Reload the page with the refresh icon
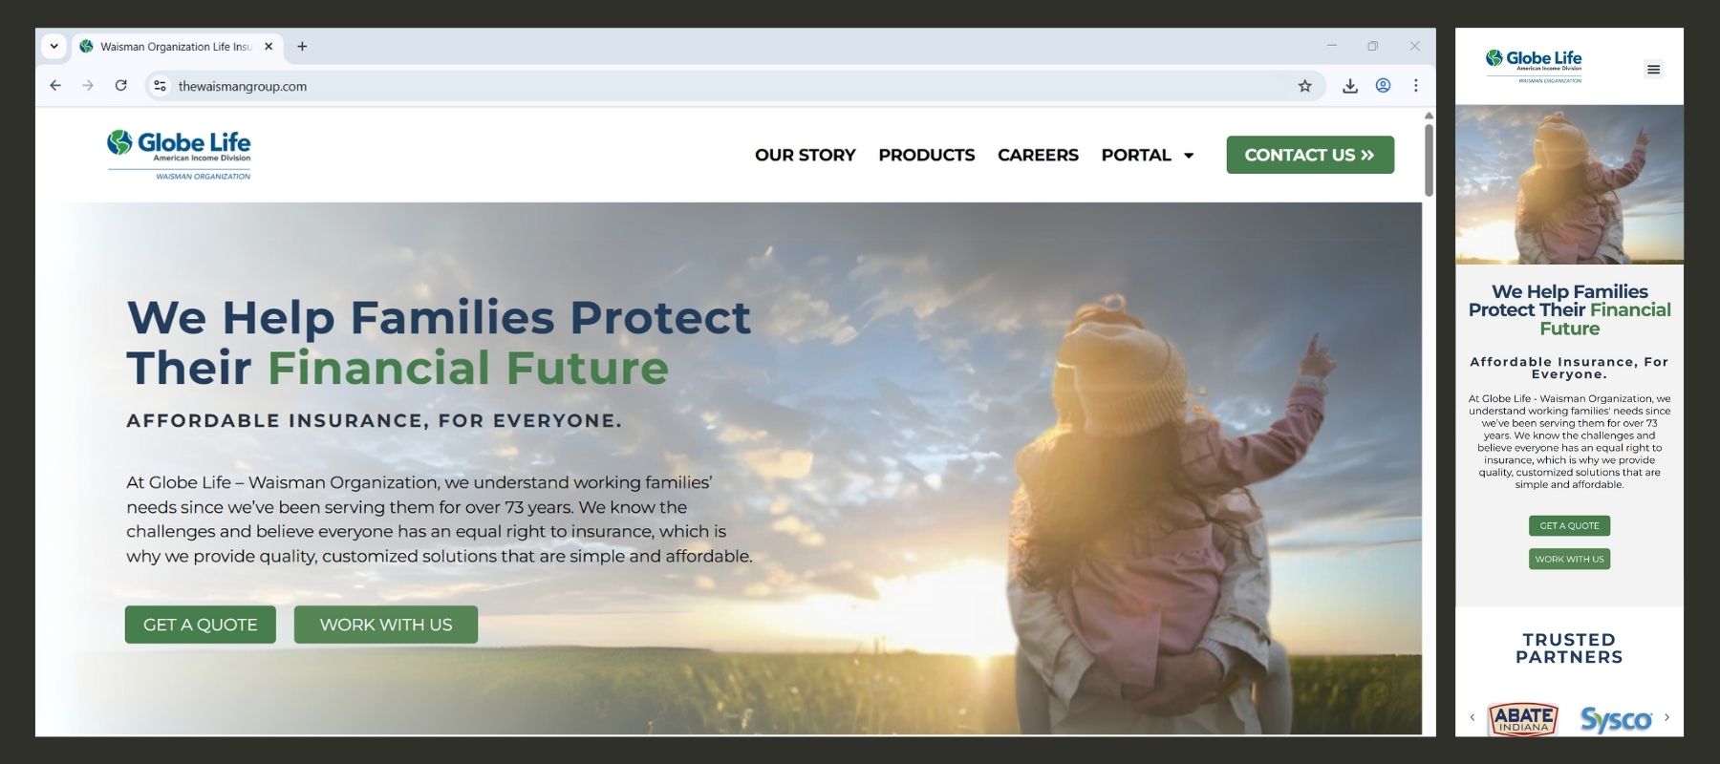 click(120, 86)
